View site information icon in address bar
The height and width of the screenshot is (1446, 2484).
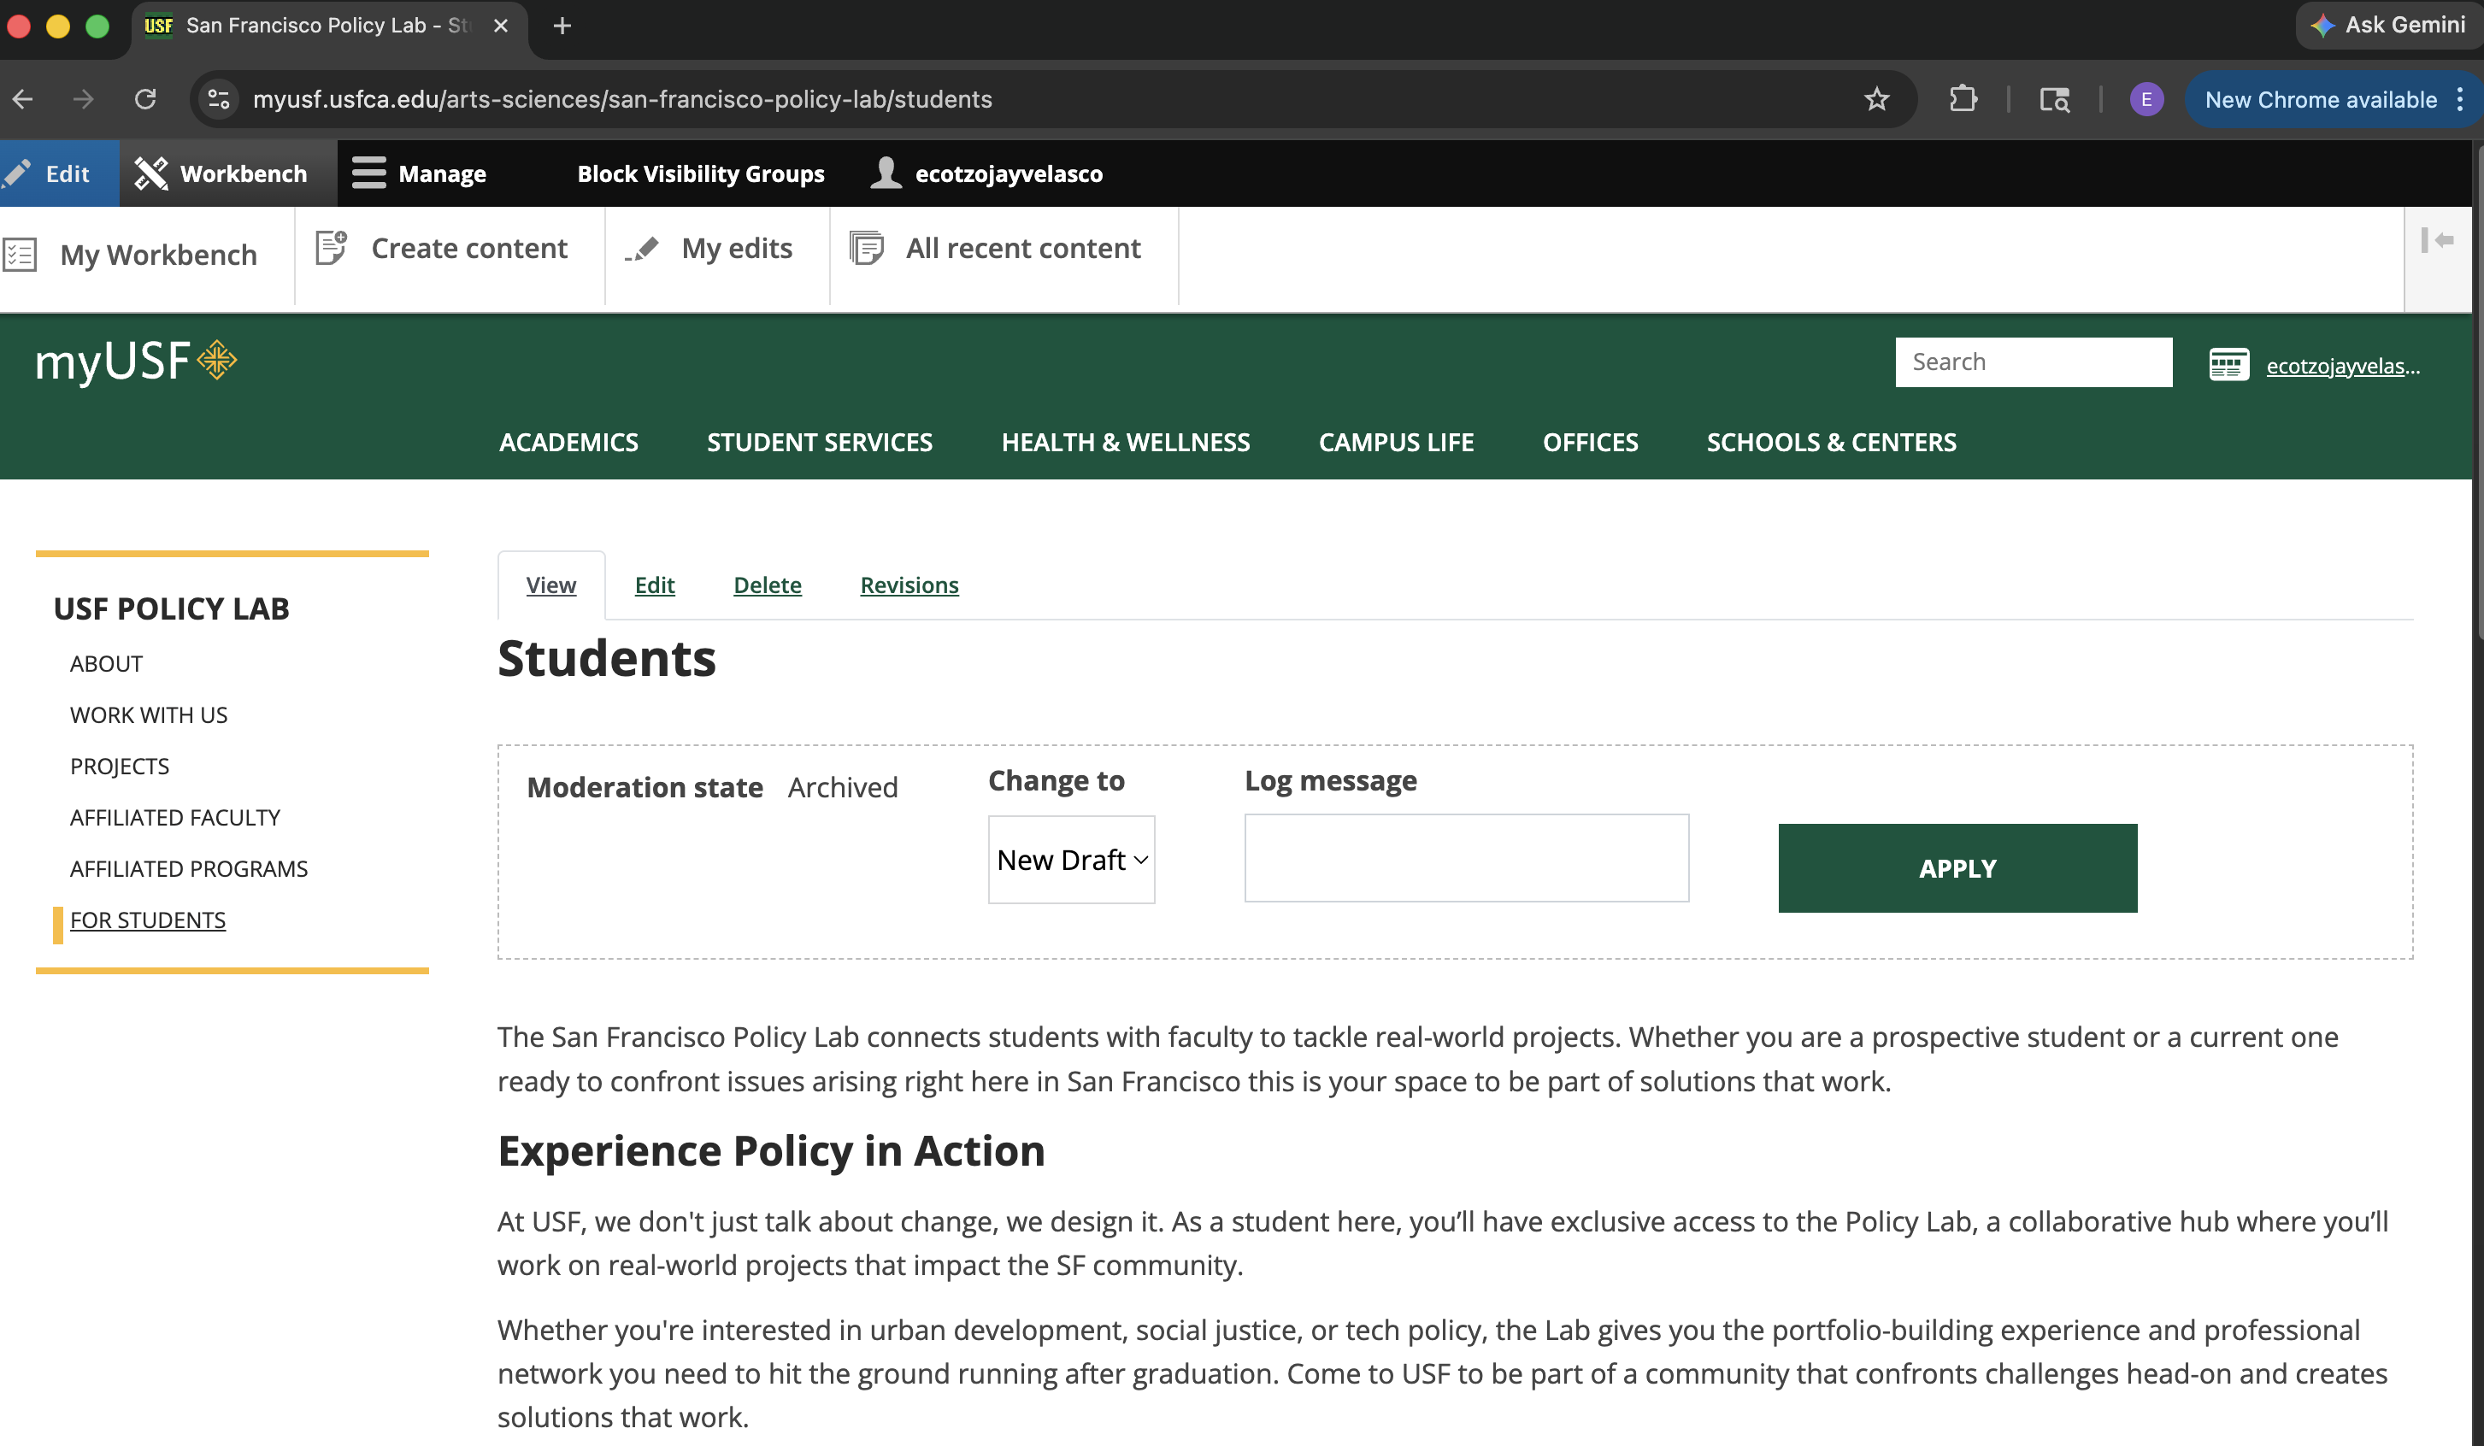[219, 98]
